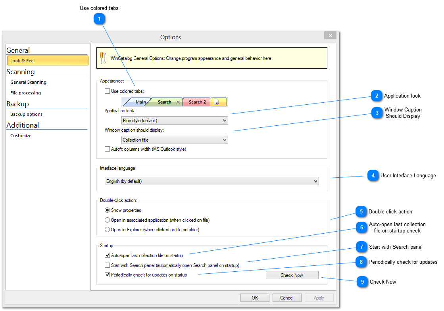Close the Options dialog window
444x311 pixels.
tap(330, 36)
